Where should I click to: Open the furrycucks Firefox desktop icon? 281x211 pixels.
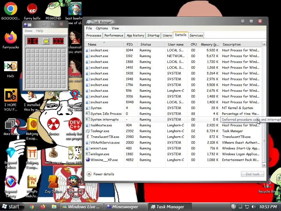point(11,40)
